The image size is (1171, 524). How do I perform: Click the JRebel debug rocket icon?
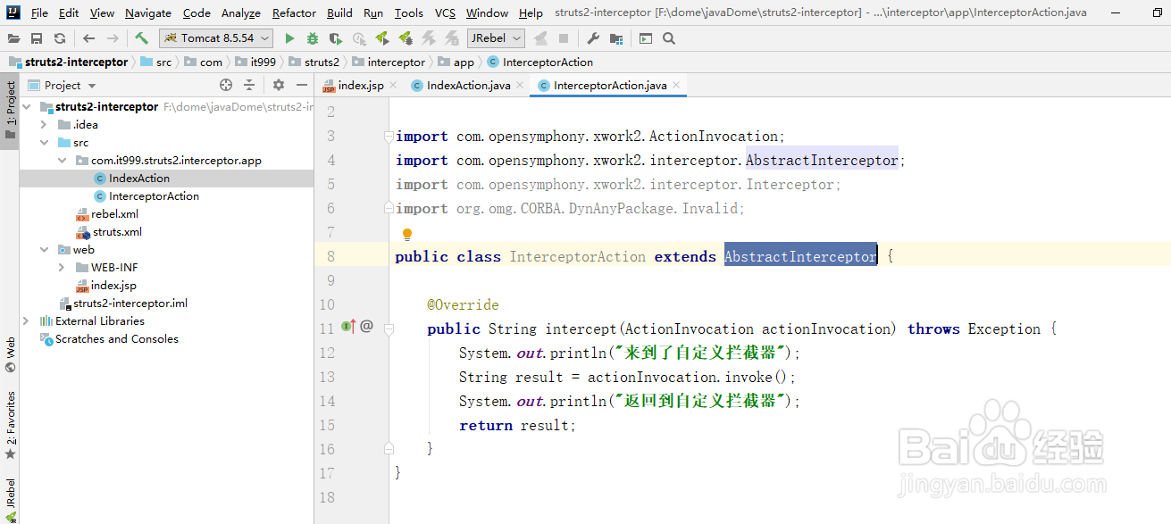click(406, 38)
